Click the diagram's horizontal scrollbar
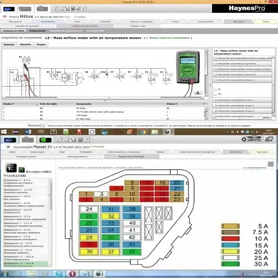The width and height of the screenshot is (278, 278). [x=109, y=98]
